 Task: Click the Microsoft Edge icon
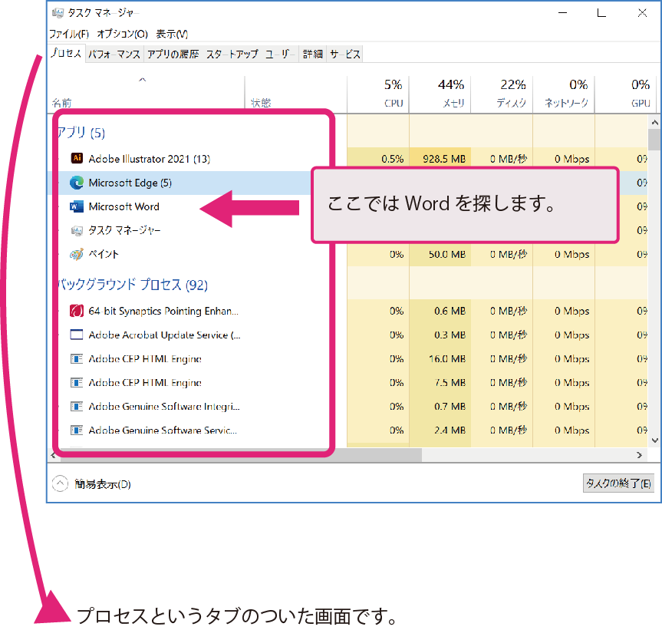(77, 183)
